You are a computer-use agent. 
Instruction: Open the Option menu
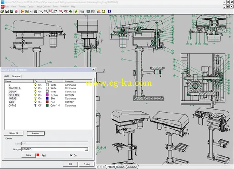[x=31, y=7]
